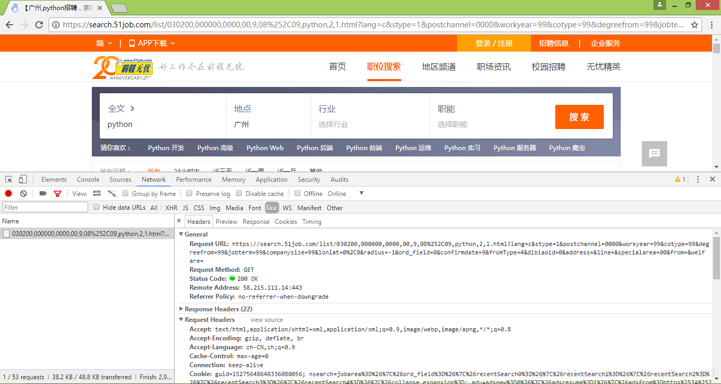The image size is (721, 384).
Task: Click the DevTools warning count icon
Action: coord(680,180)
